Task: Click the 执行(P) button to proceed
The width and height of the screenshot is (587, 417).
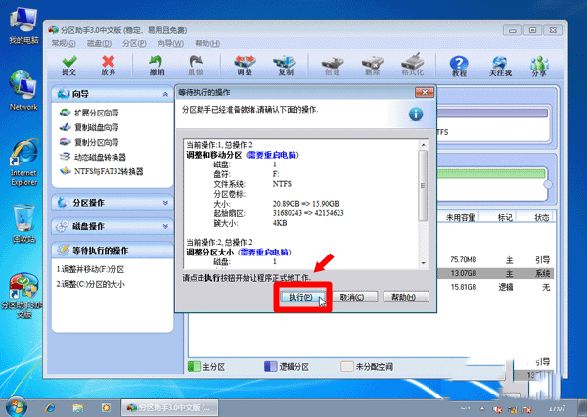Action: 302,297
